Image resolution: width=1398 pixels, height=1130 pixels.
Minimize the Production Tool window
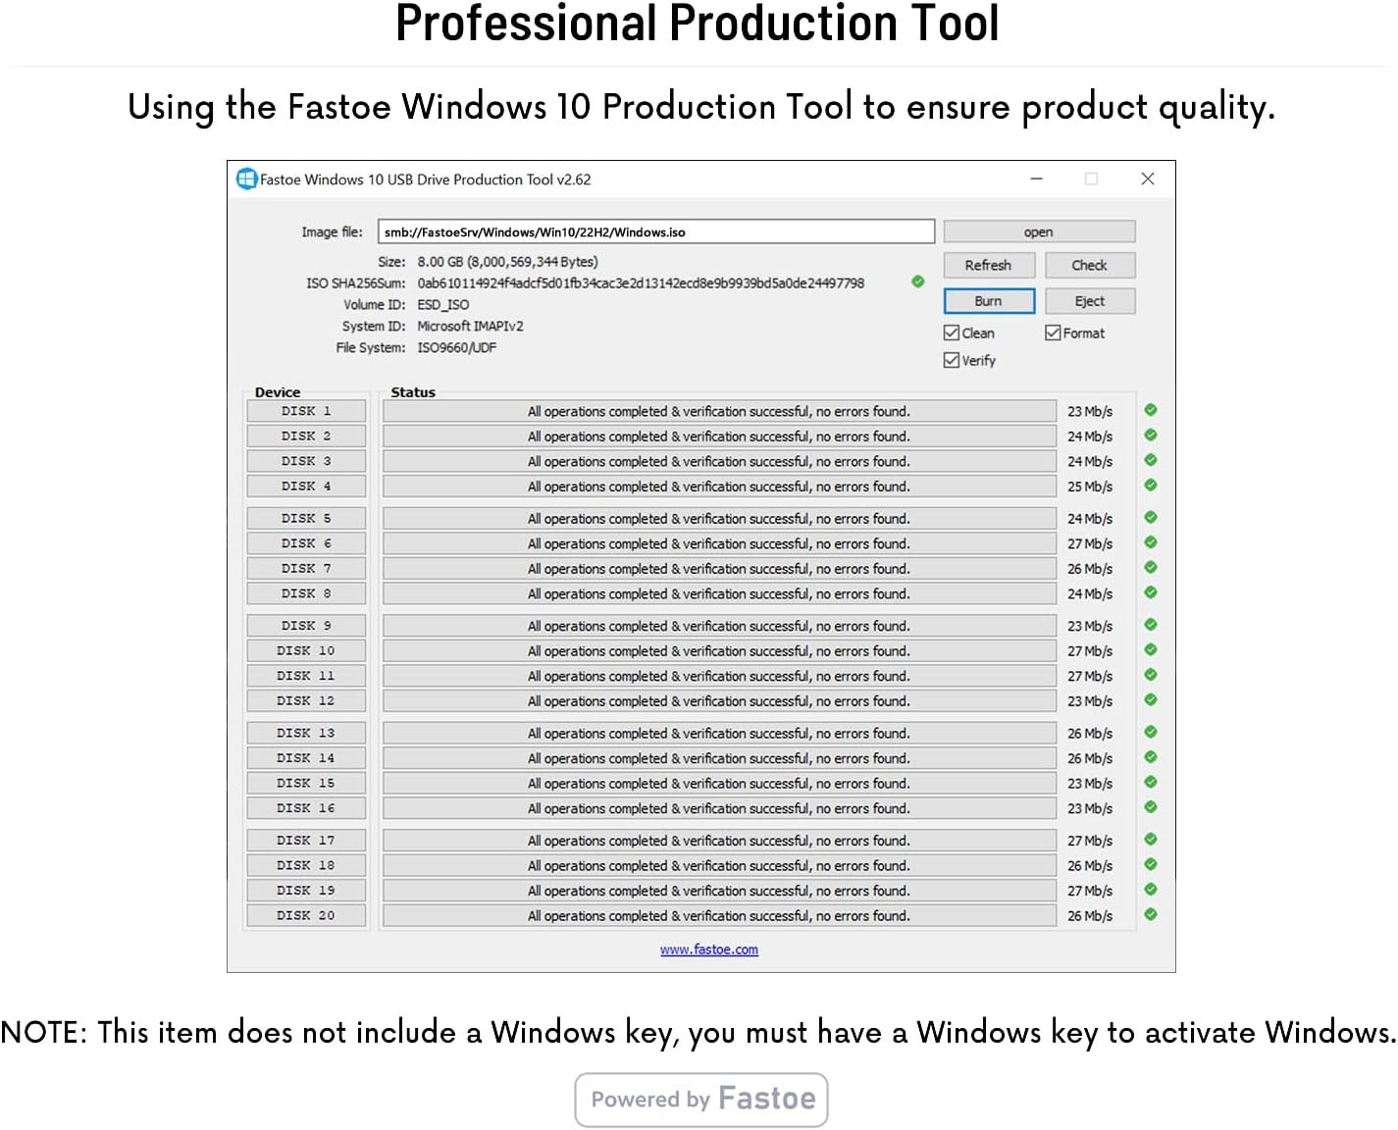pos(1036,179)
